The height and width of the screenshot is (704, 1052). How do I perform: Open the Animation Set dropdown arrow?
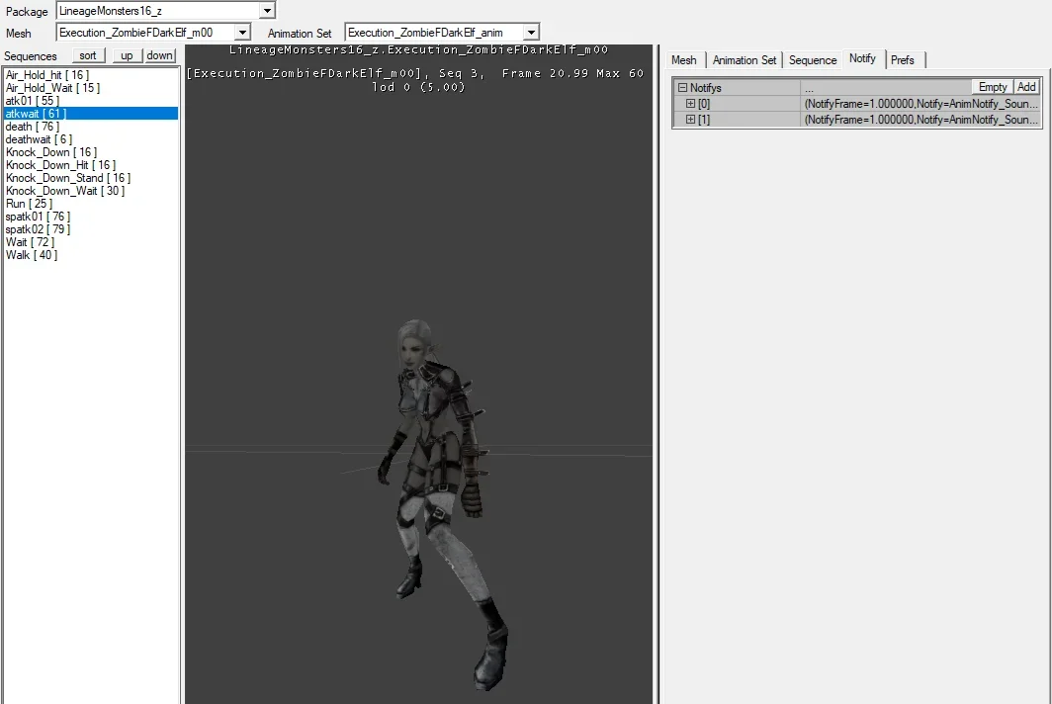[x=531, y=33]
